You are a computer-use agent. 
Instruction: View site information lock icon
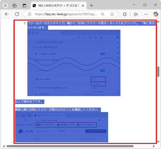click(x=30, y=14)
